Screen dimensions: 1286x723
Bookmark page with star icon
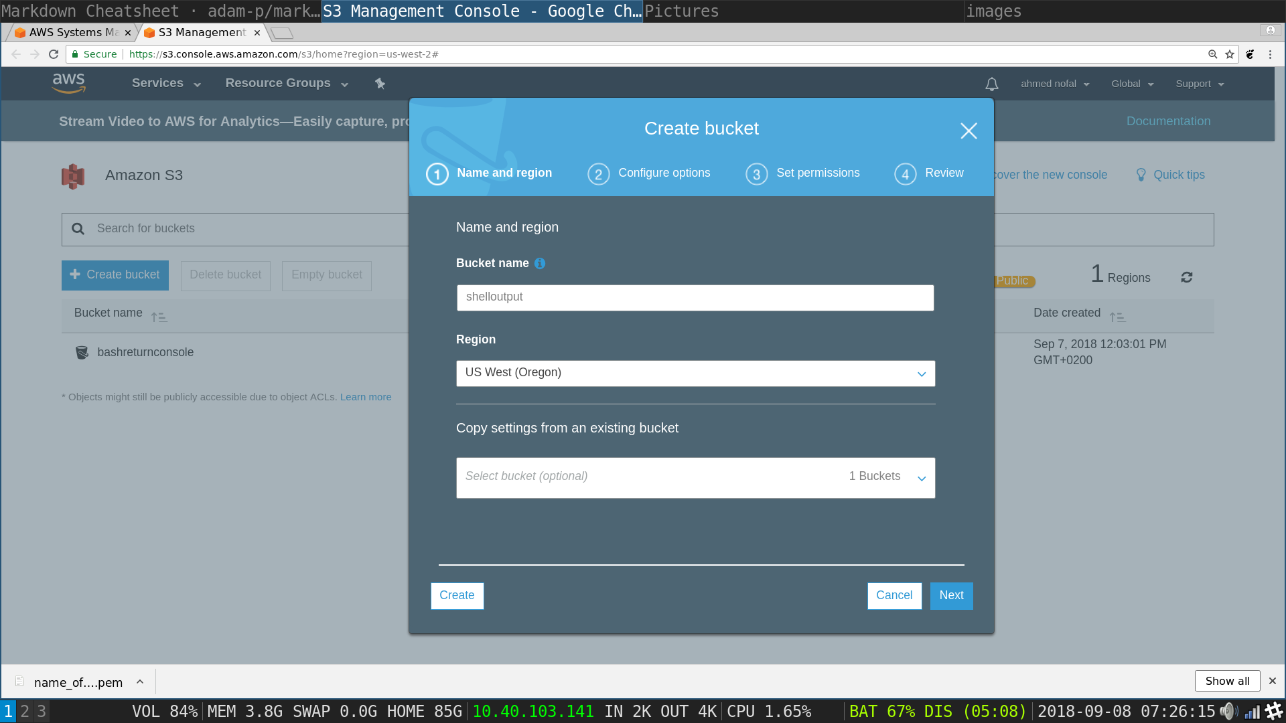click(x=1230, y=54)
